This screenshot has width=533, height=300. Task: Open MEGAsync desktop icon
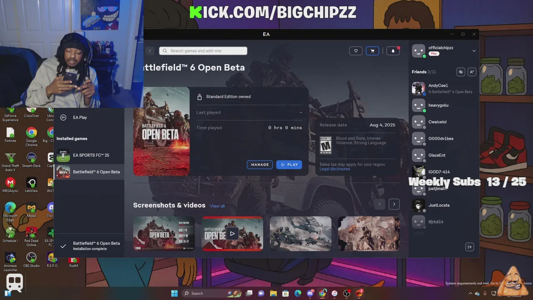click(x=10, y=185)
